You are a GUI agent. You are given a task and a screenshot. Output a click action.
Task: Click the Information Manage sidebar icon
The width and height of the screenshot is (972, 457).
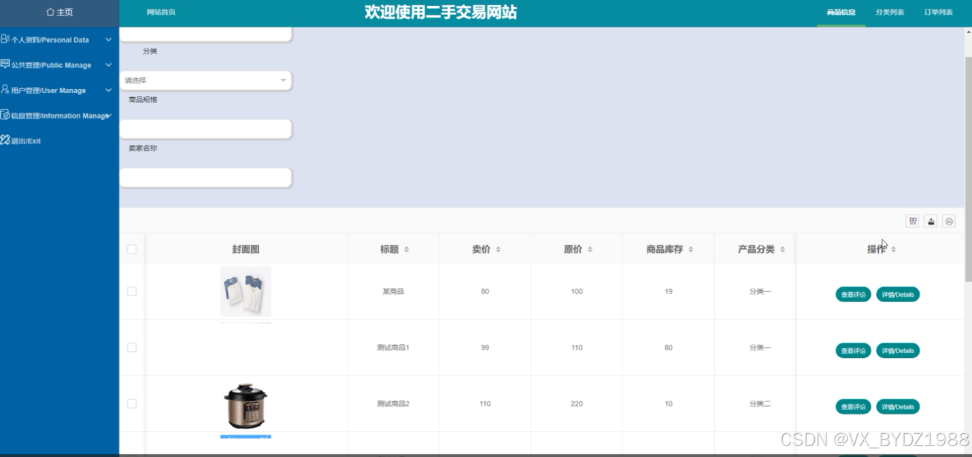(5, 115)
